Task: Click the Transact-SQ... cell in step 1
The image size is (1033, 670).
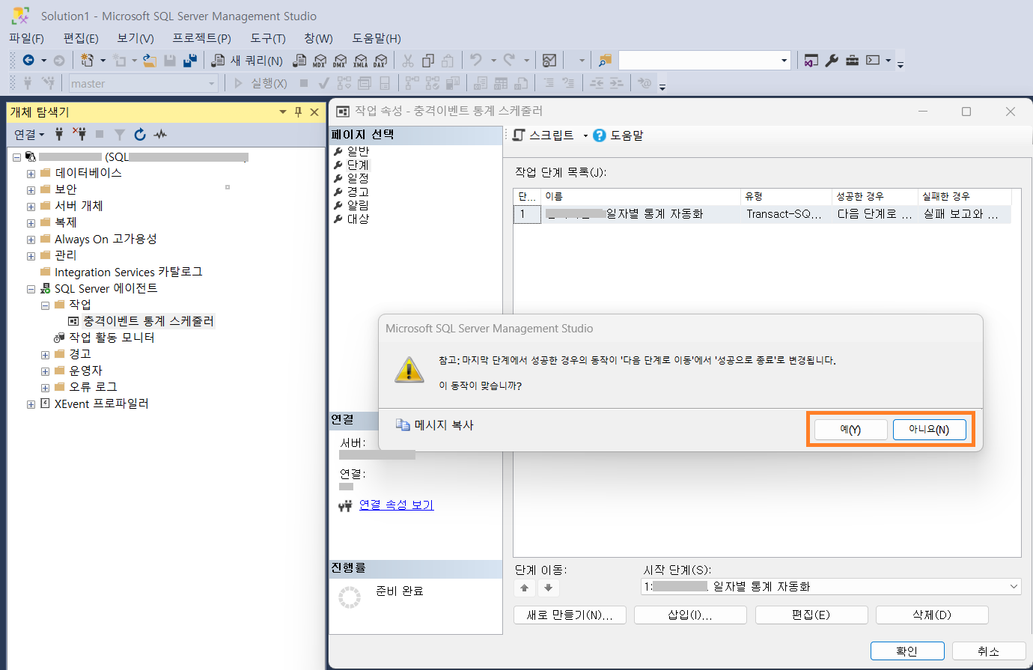Action: (x=784, y=214)
